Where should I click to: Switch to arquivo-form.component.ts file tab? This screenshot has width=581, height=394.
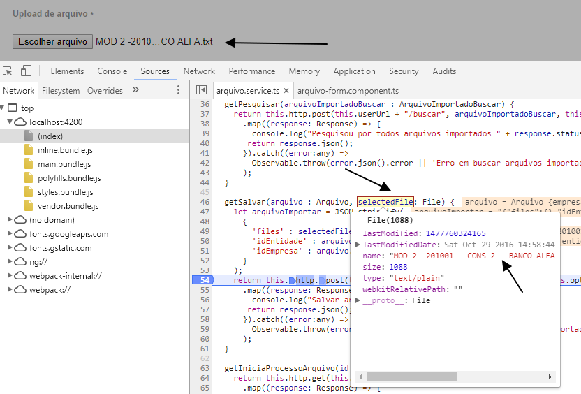[348, 91]
